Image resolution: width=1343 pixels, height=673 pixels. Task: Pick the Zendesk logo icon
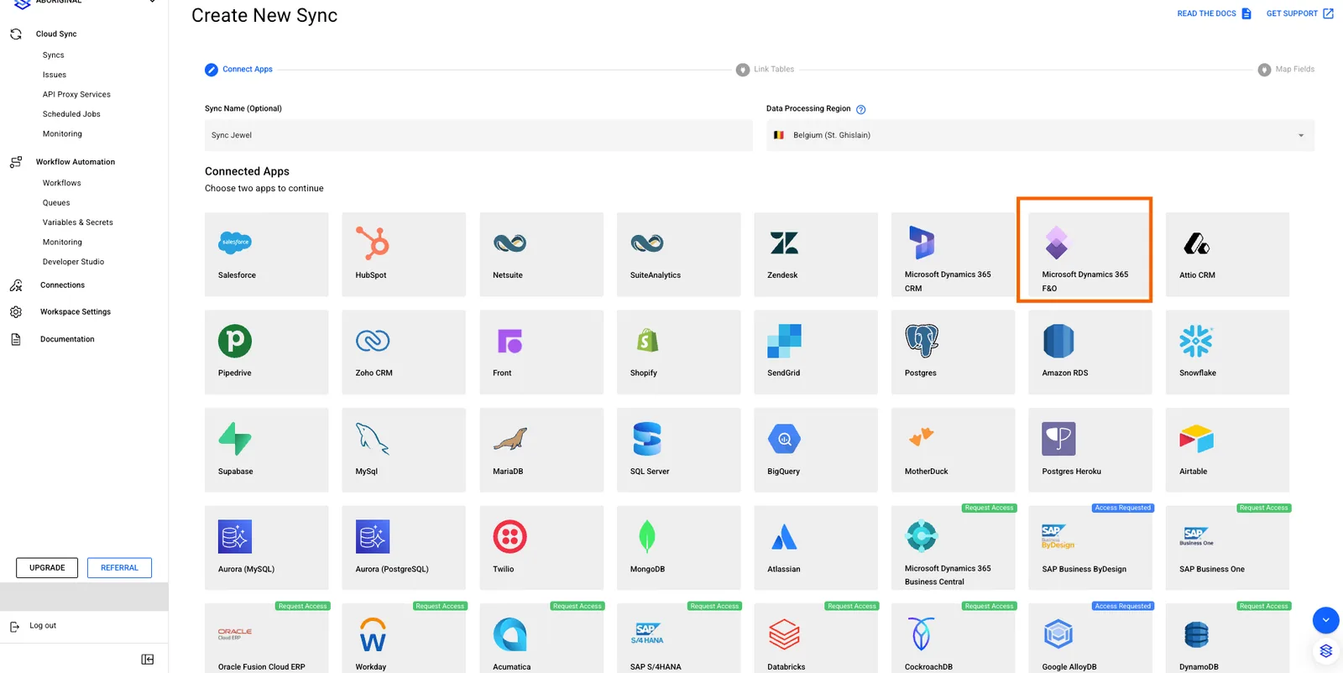point(784,243)
